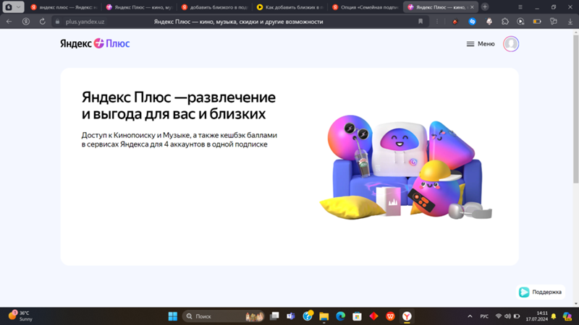
Task: Switch to the 'Опция «Семейная подписка' tab
Action: [365, 7]
